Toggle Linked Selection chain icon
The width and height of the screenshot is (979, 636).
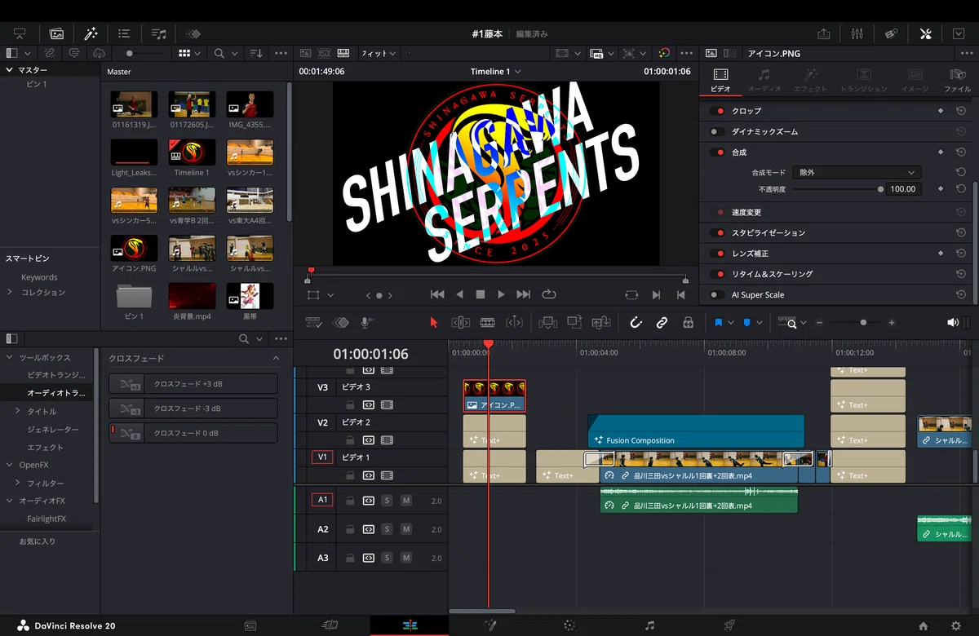[x=662, y=322]
